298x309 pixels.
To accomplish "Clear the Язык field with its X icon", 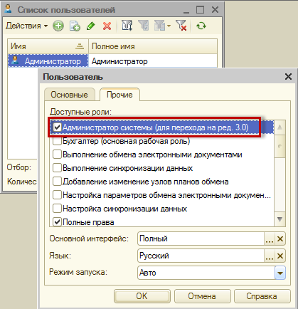I will pyautogui.click(x=280, y=256).
